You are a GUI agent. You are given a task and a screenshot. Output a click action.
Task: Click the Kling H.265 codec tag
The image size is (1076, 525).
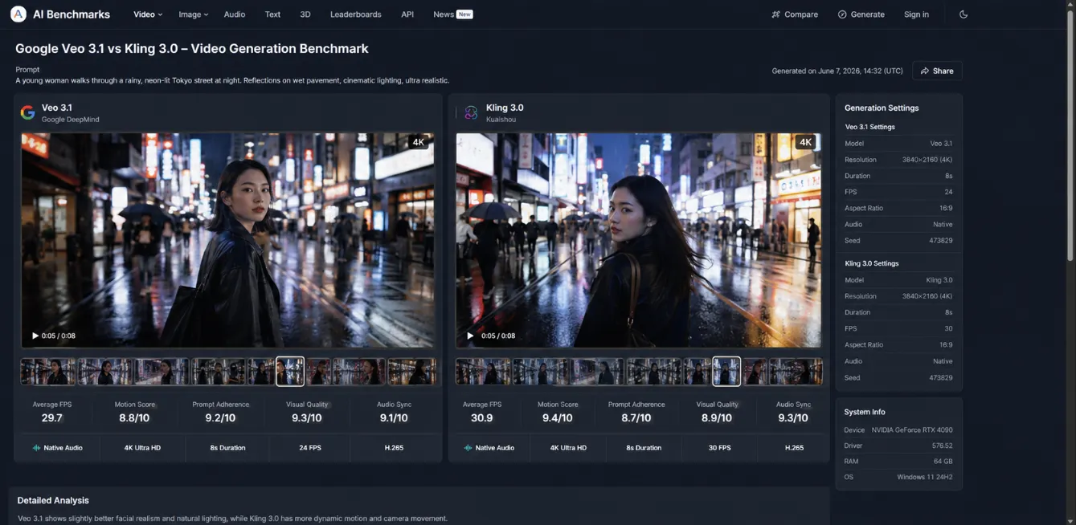pos(794,448)
